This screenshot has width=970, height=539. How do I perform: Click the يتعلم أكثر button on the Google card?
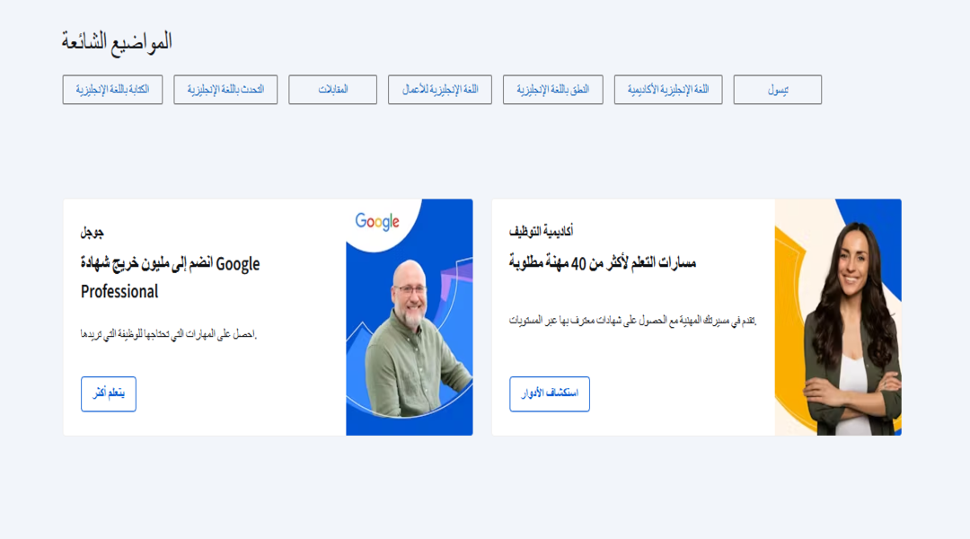click(109, 393)
